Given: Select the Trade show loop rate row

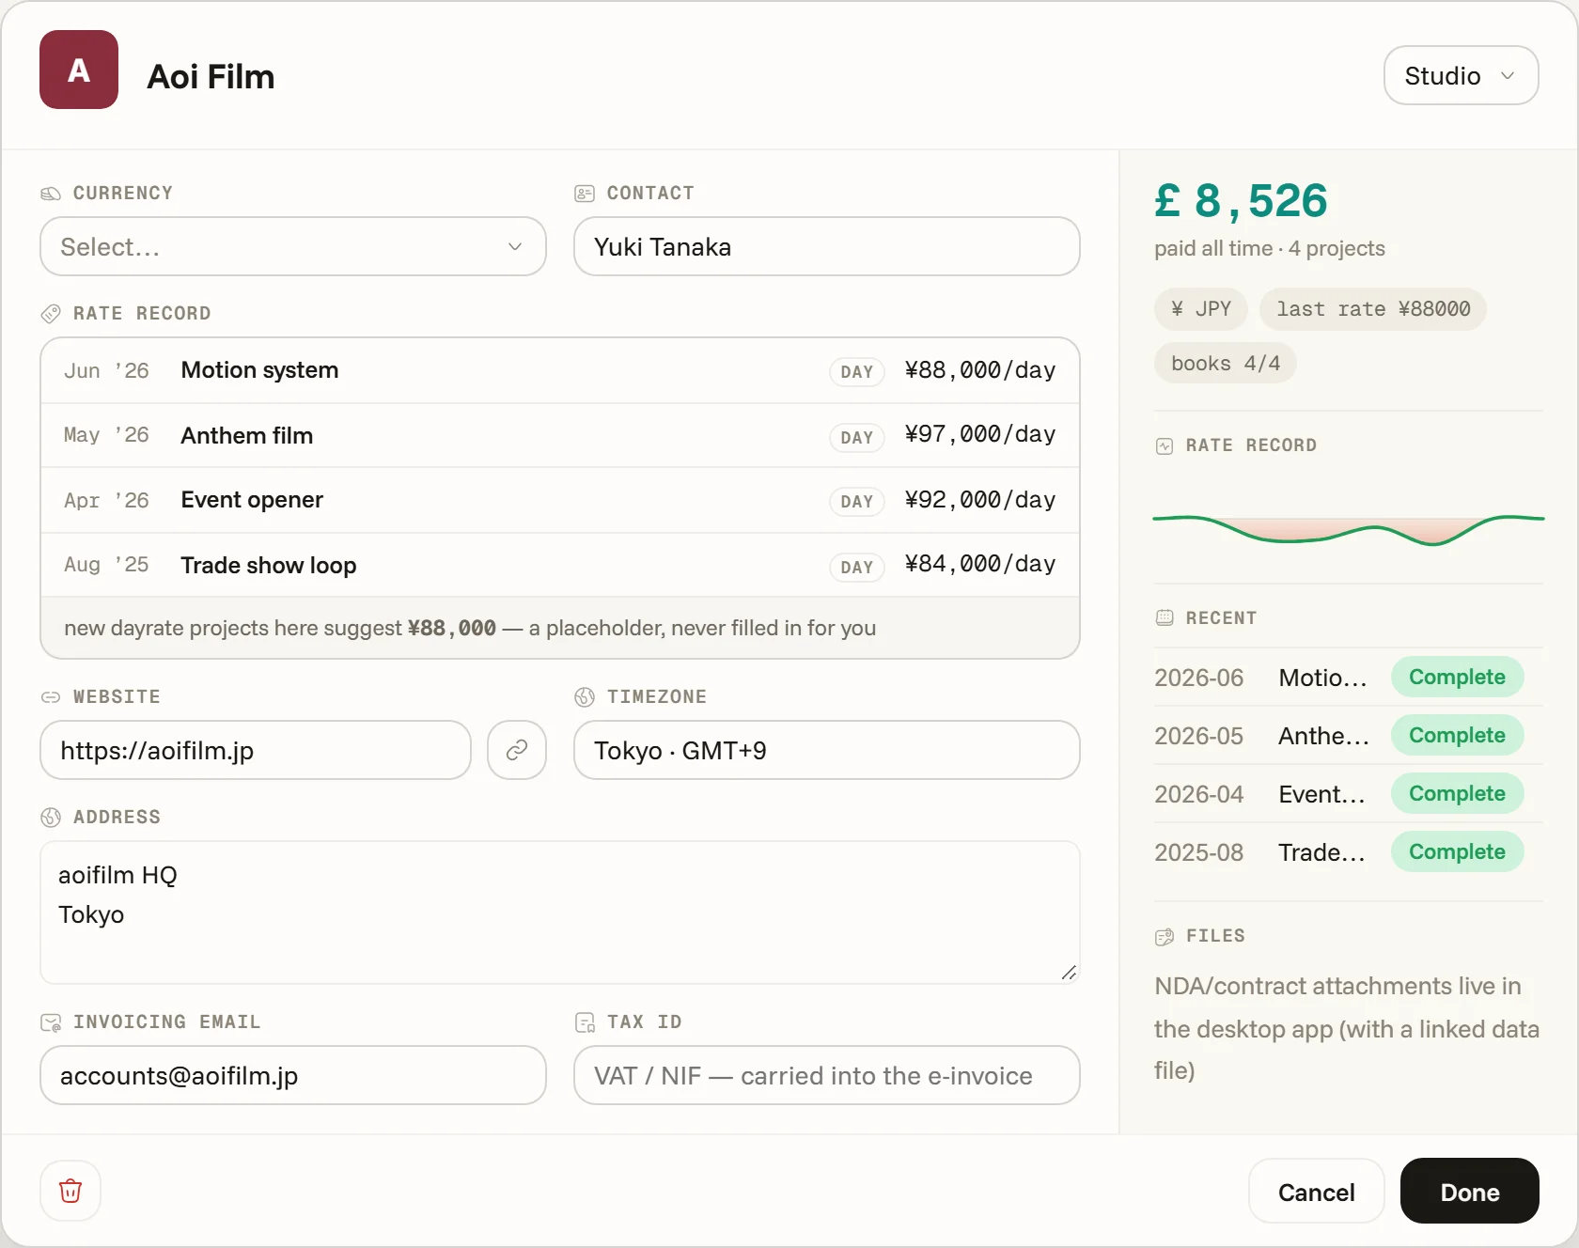Looking at the screenshot, I should (560, 565).
